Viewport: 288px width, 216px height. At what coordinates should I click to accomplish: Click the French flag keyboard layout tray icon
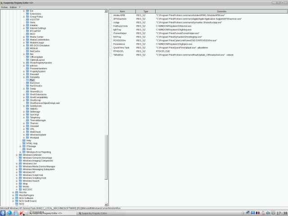(258, 213)
